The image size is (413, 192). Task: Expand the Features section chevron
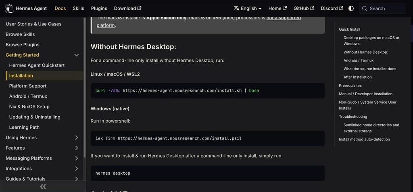click(76, 148)
